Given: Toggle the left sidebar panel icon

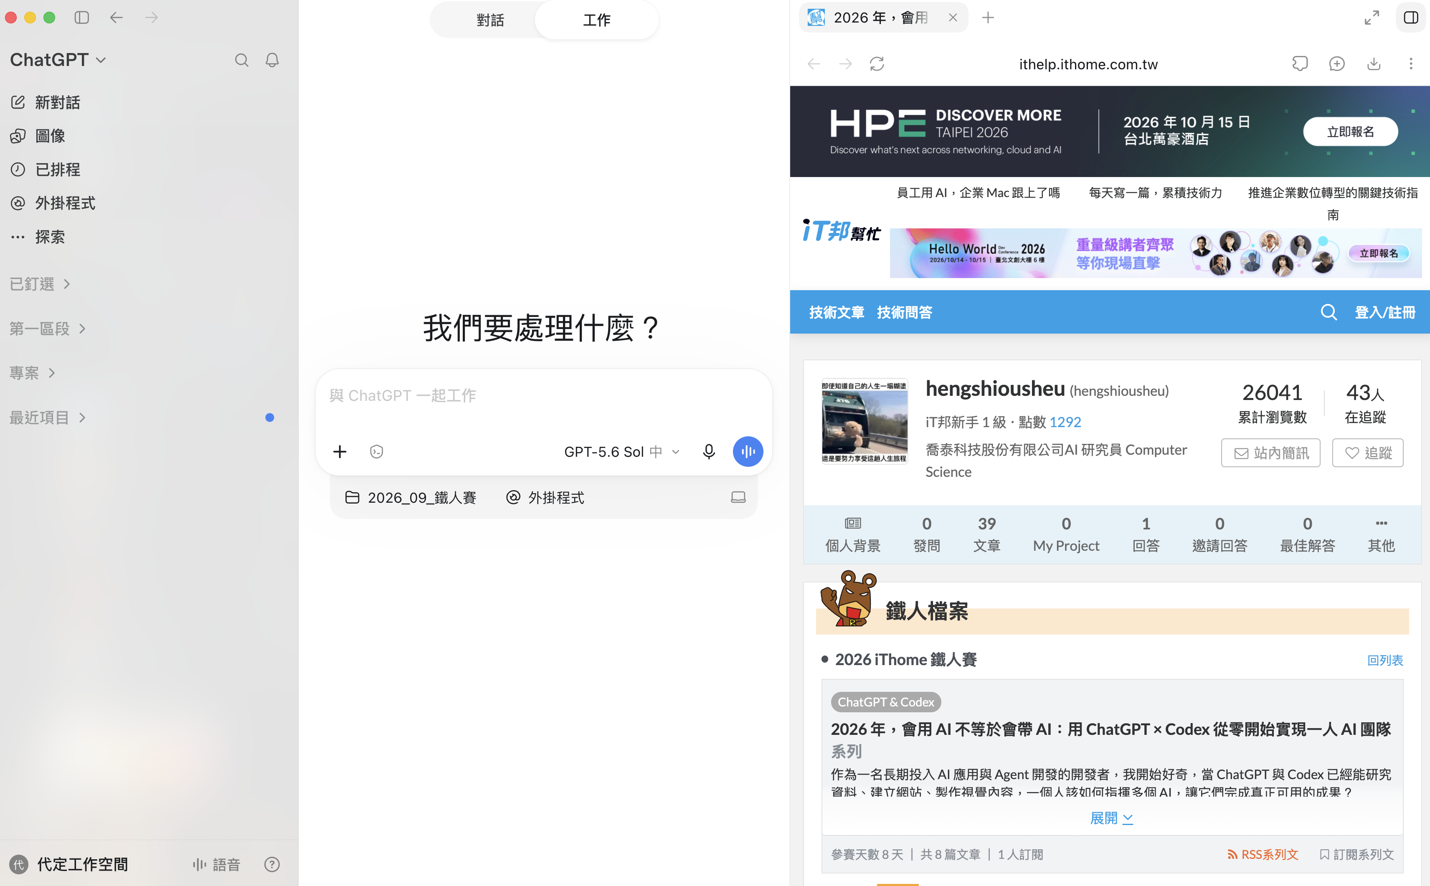Looking at the screenshot, I should [81, 18].
